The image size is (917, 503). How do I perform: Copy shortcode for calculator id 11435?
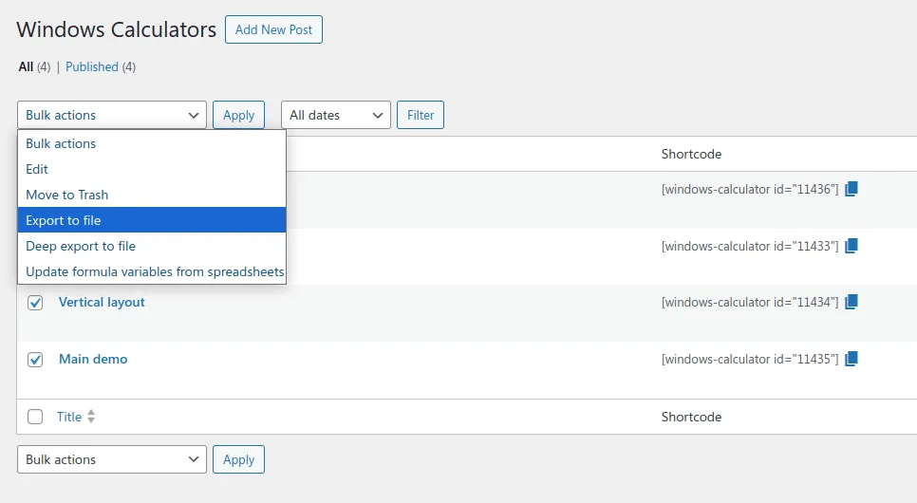tap(851, 359)
